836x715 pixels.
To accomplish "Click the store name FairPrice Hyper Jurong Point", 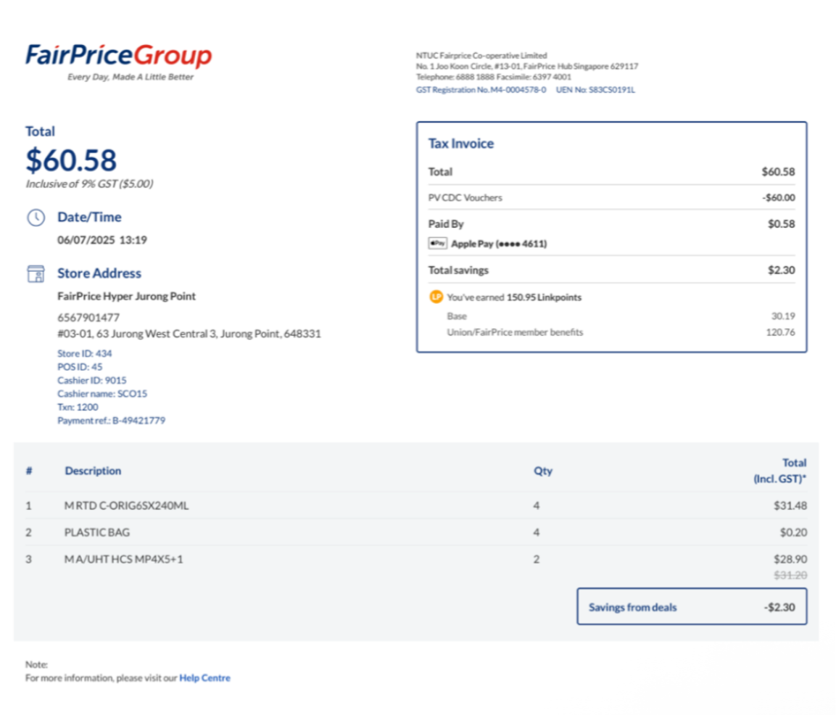I will pyautogui.click(x=126, y=297).
